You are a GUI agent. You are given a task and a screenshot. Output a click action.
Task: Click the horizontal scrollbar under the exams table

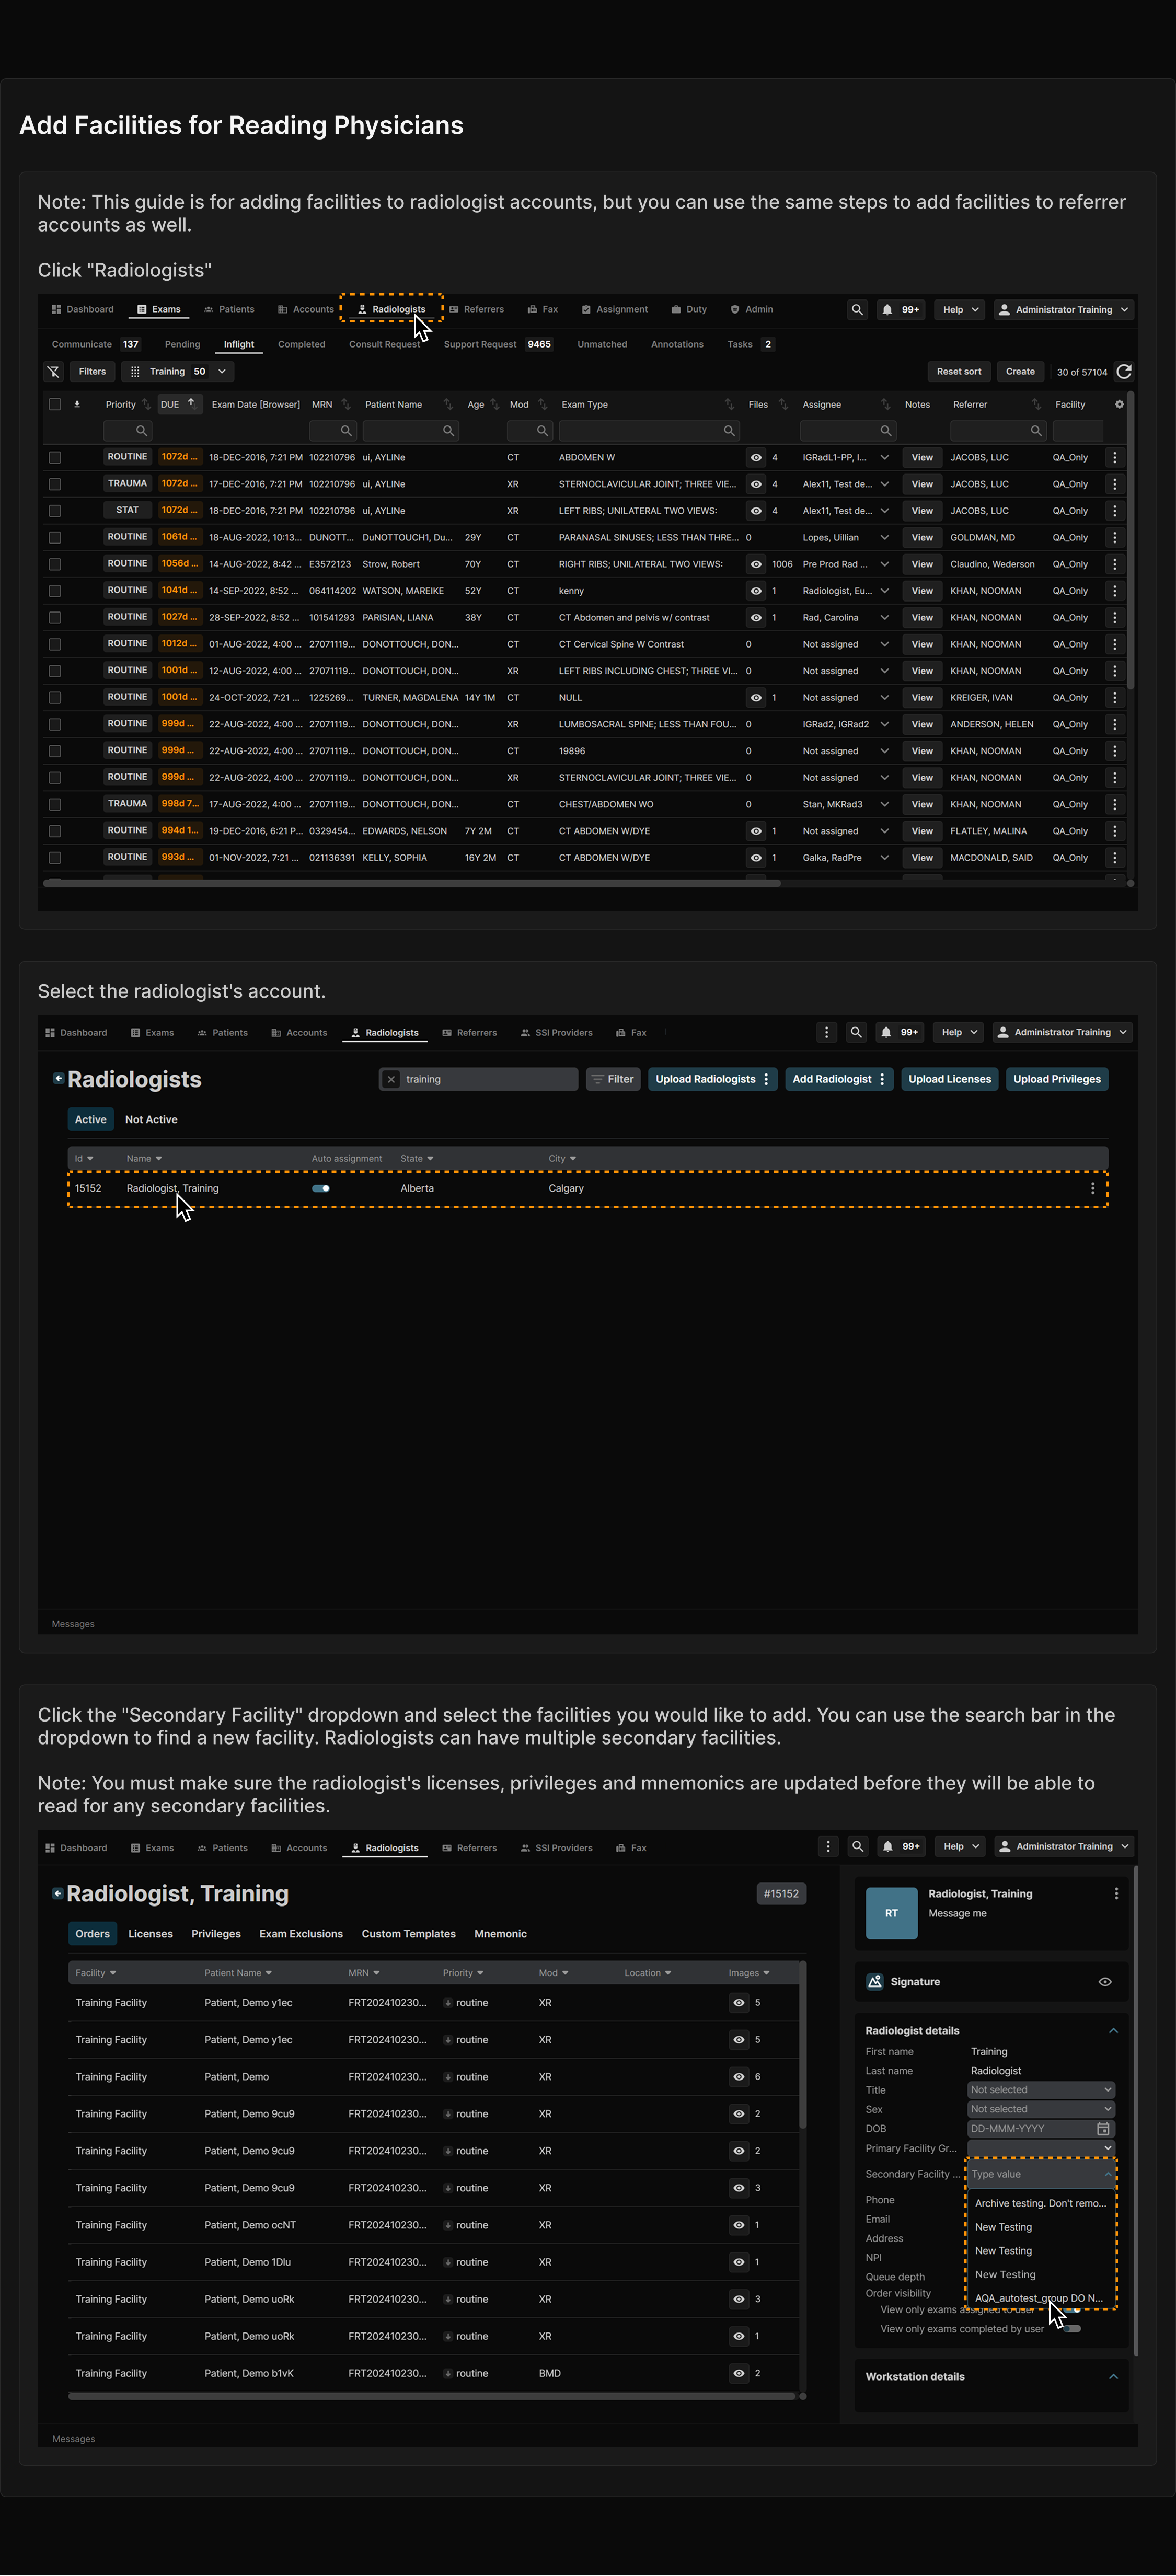(412, 883)
